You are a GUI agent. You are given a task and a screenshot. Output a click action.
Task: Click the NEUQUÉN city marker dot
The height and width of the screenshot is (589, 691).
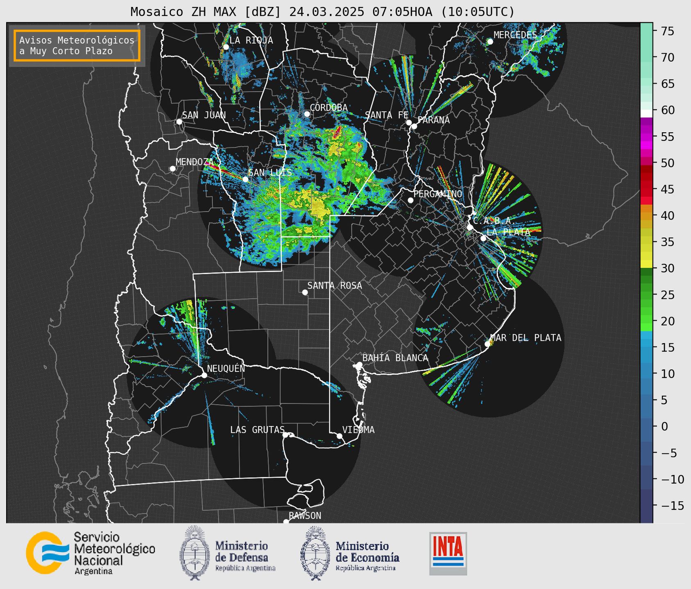(x=204, y=375)
